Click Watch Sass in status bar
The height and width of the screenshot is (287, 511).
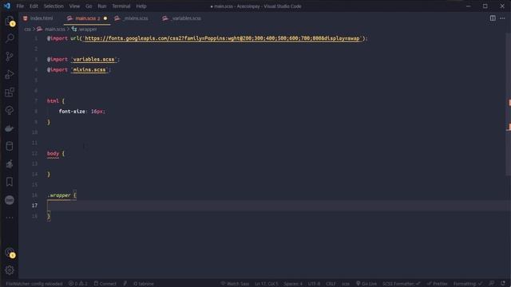tap(235, 284)
